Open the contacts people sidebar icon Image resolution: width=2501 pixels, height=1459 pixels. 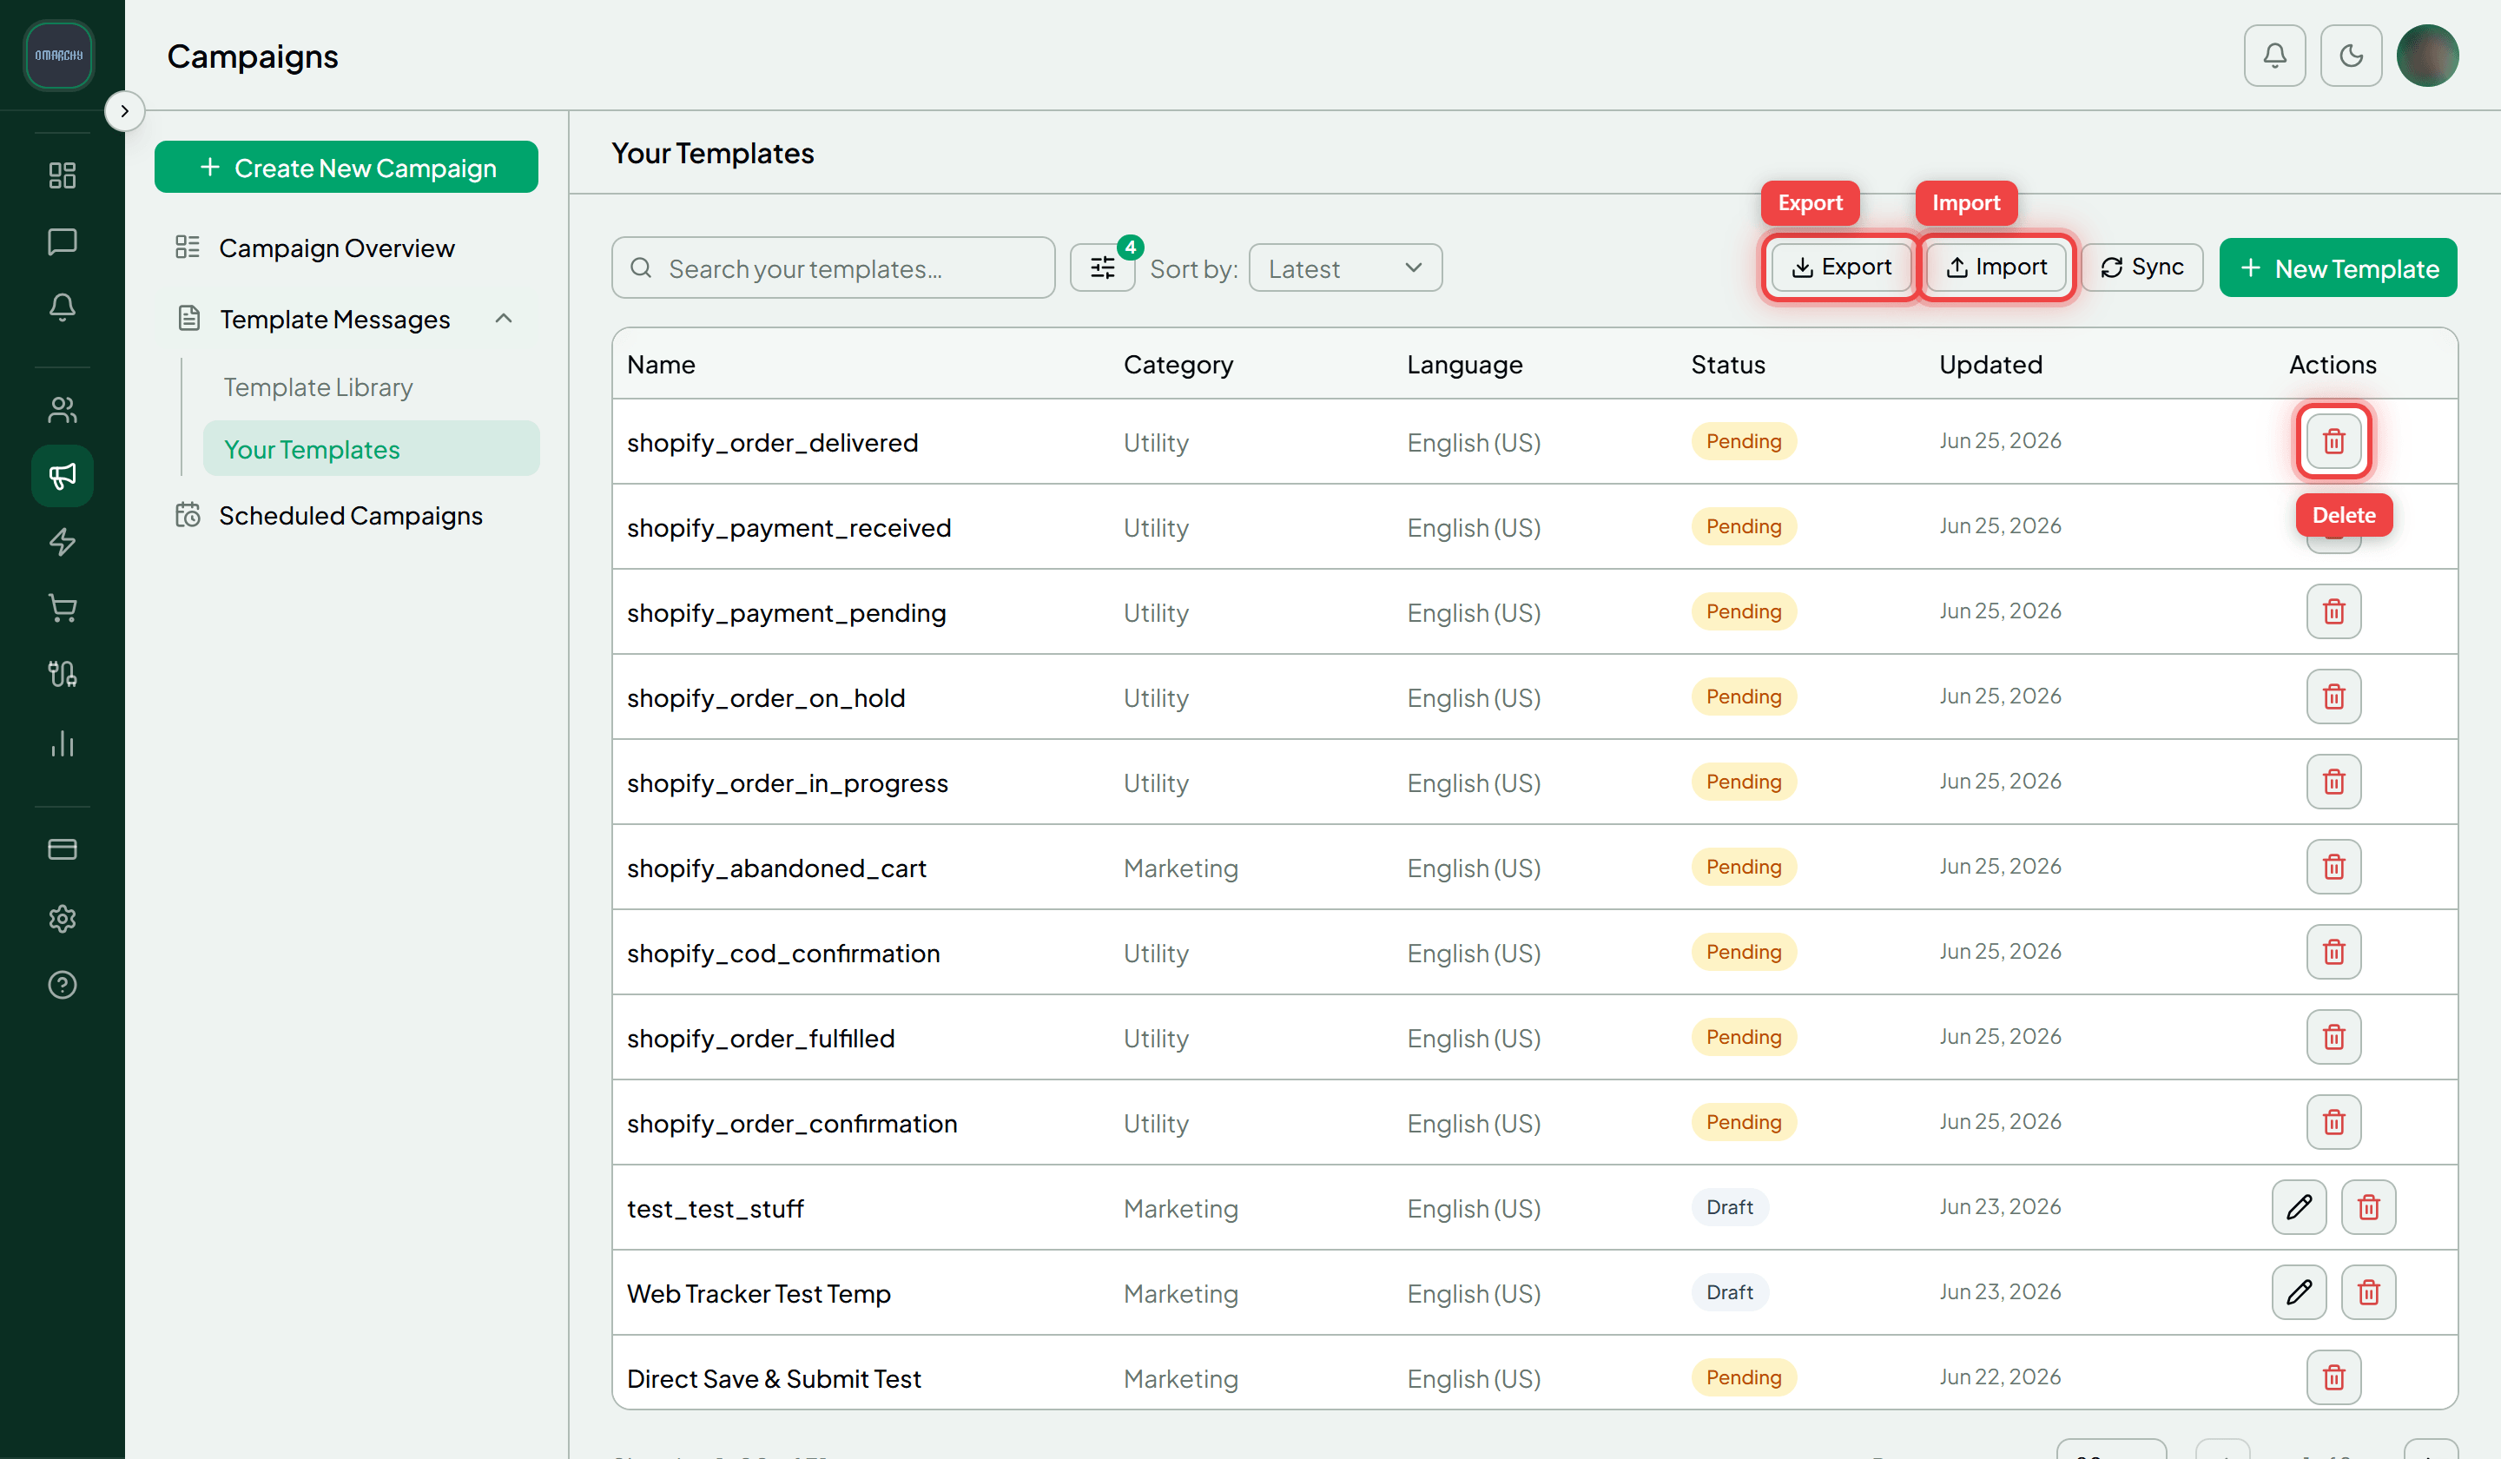[x=63, y=410]
